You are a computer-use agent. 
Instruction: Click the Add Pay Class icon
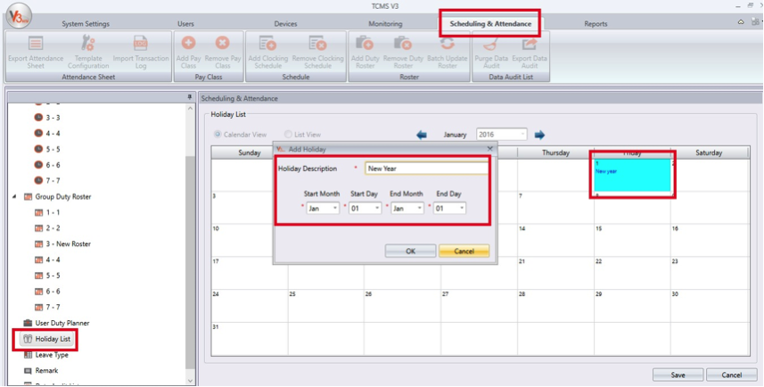click(189, 44)
